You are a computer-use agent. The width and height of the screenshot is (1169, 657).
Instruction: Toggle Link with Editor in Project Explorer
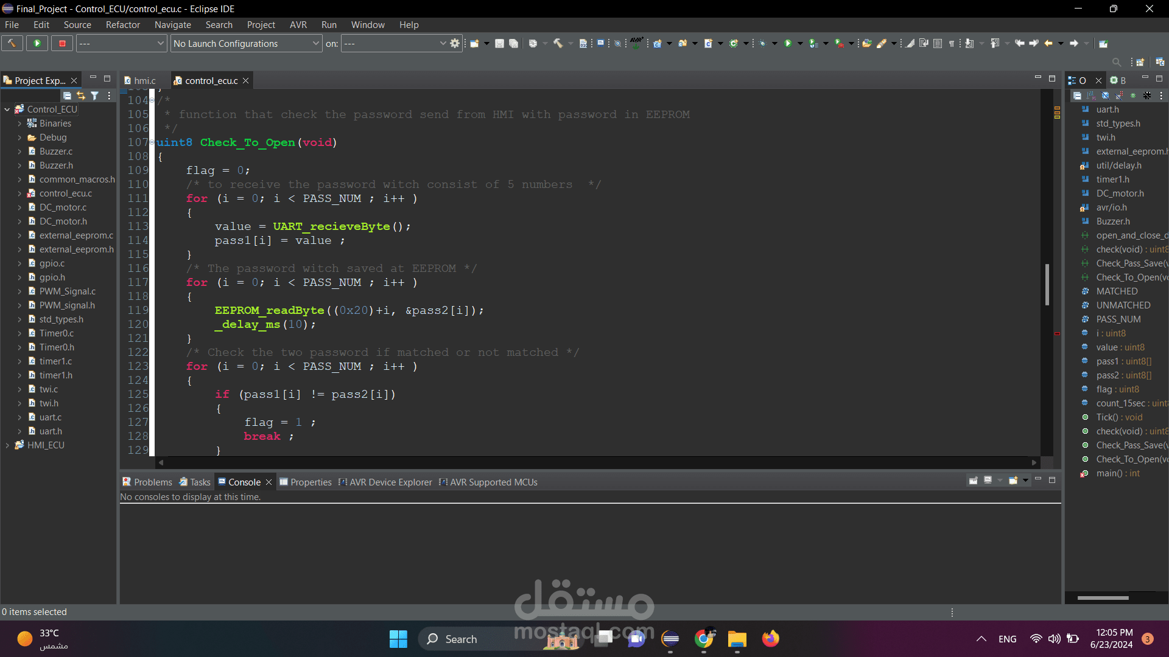[x=81, y=96]
